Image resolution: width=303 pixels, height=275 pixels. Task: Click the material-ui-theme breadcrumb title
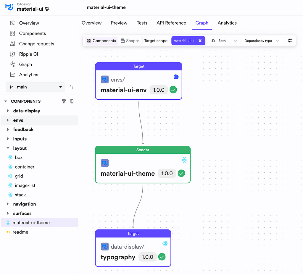tap(106, 7)
